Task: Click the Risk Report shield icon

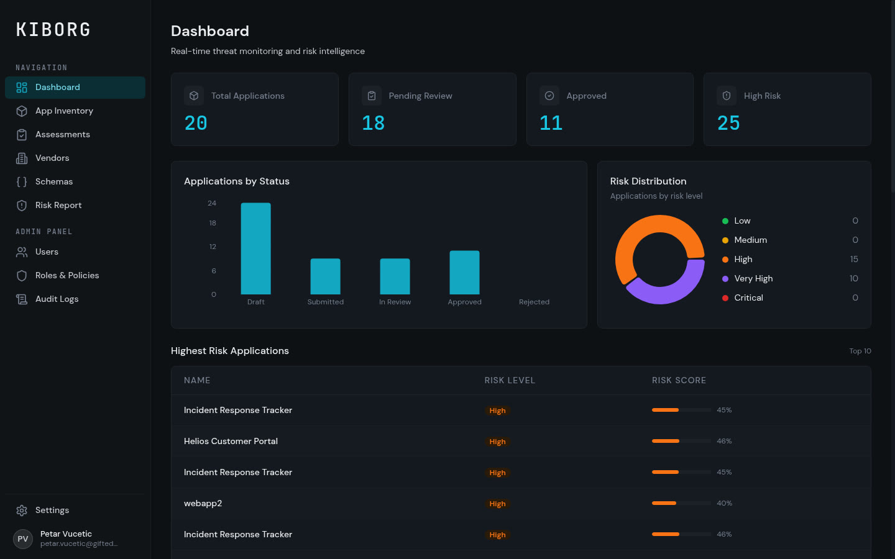Action: click(22, 206)
